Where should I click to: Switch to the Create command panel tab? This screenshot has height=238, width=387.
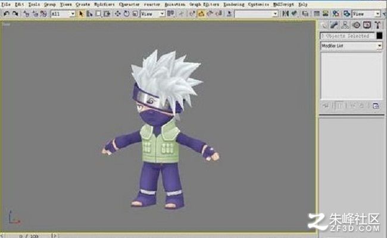tap(323, 25)
